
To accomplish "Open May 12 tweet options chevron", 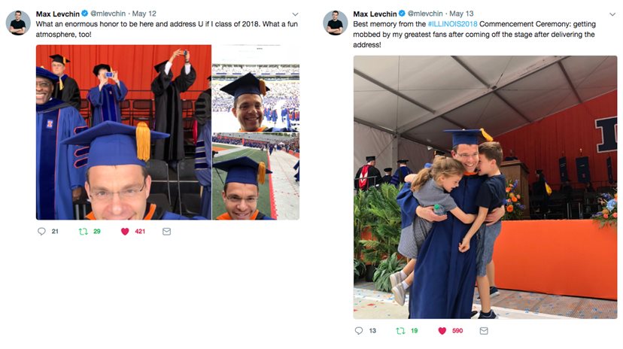I will coord(295,14).
